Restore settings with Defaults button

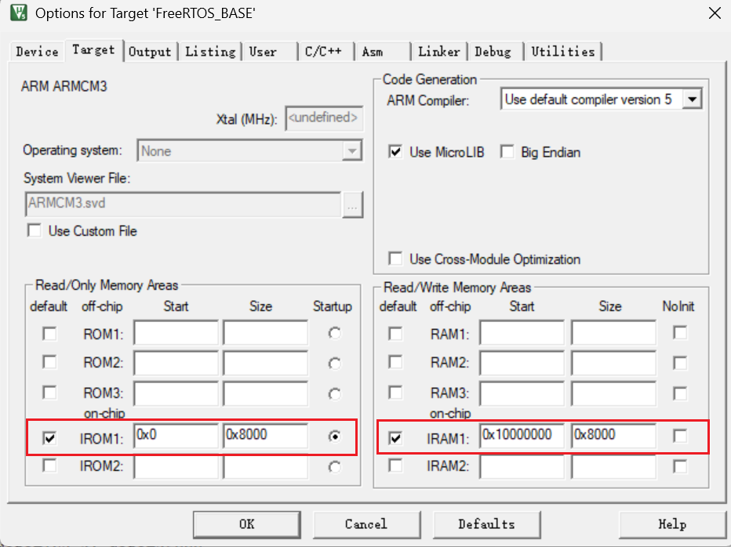[487, 524]
